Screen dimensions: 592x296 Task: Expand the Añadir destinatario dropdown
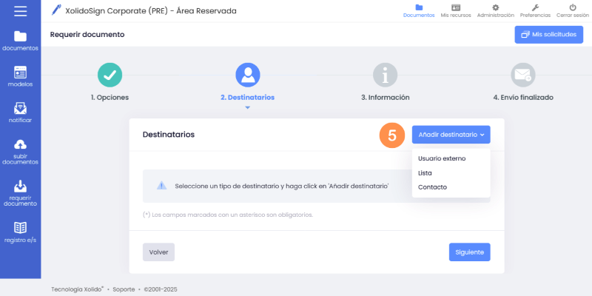[451, 135]
